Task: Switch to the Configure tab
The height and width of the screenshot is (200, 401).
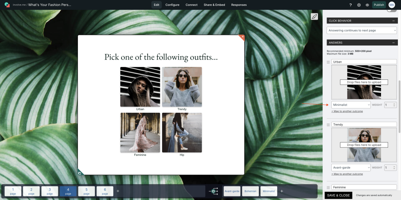Action: [x=172, y=5]
